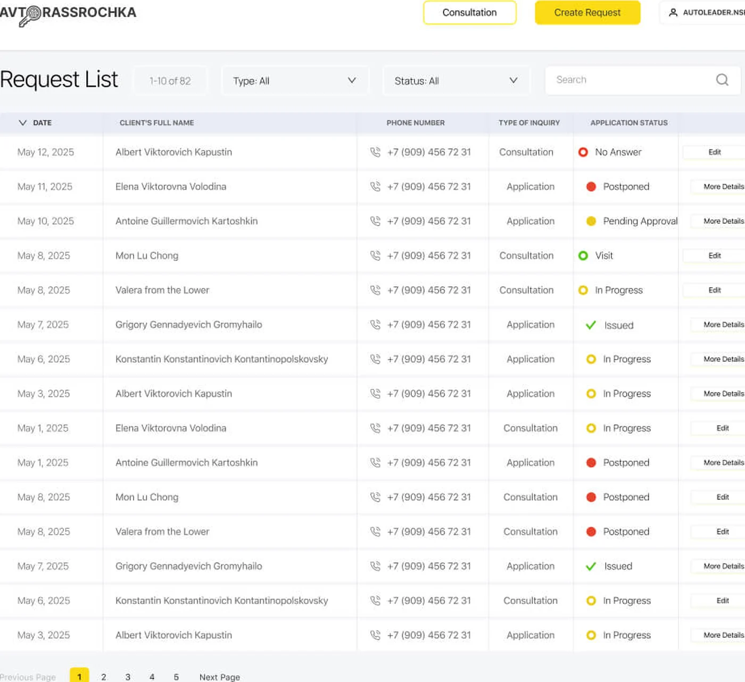Open the Status: All dropdown

[x=457, y=81]
